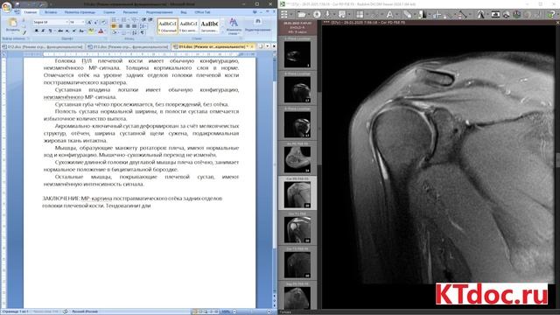Expand the styles gallery more arrow
The image size is (560, 315).
(x=221, y=31)
